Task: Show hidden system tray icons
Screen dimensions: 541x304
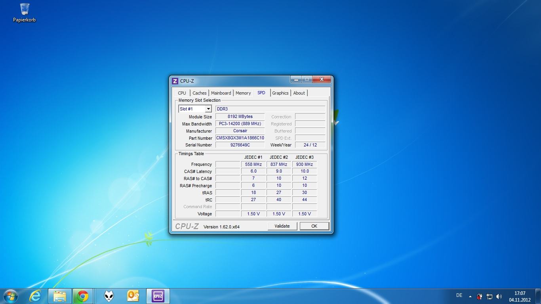Action: 470,296
